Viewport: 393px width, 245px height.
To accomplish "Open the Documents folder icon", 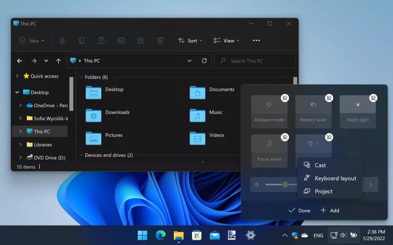I will point(197,93).
